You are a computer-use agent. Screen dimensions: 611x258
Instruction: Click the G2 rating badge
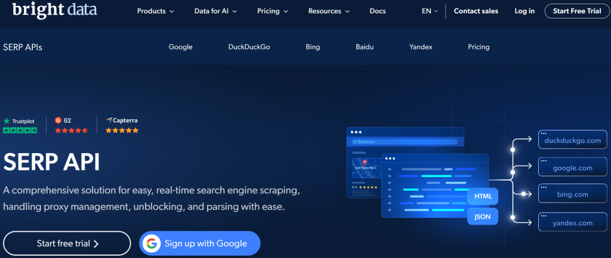point(72,125)
